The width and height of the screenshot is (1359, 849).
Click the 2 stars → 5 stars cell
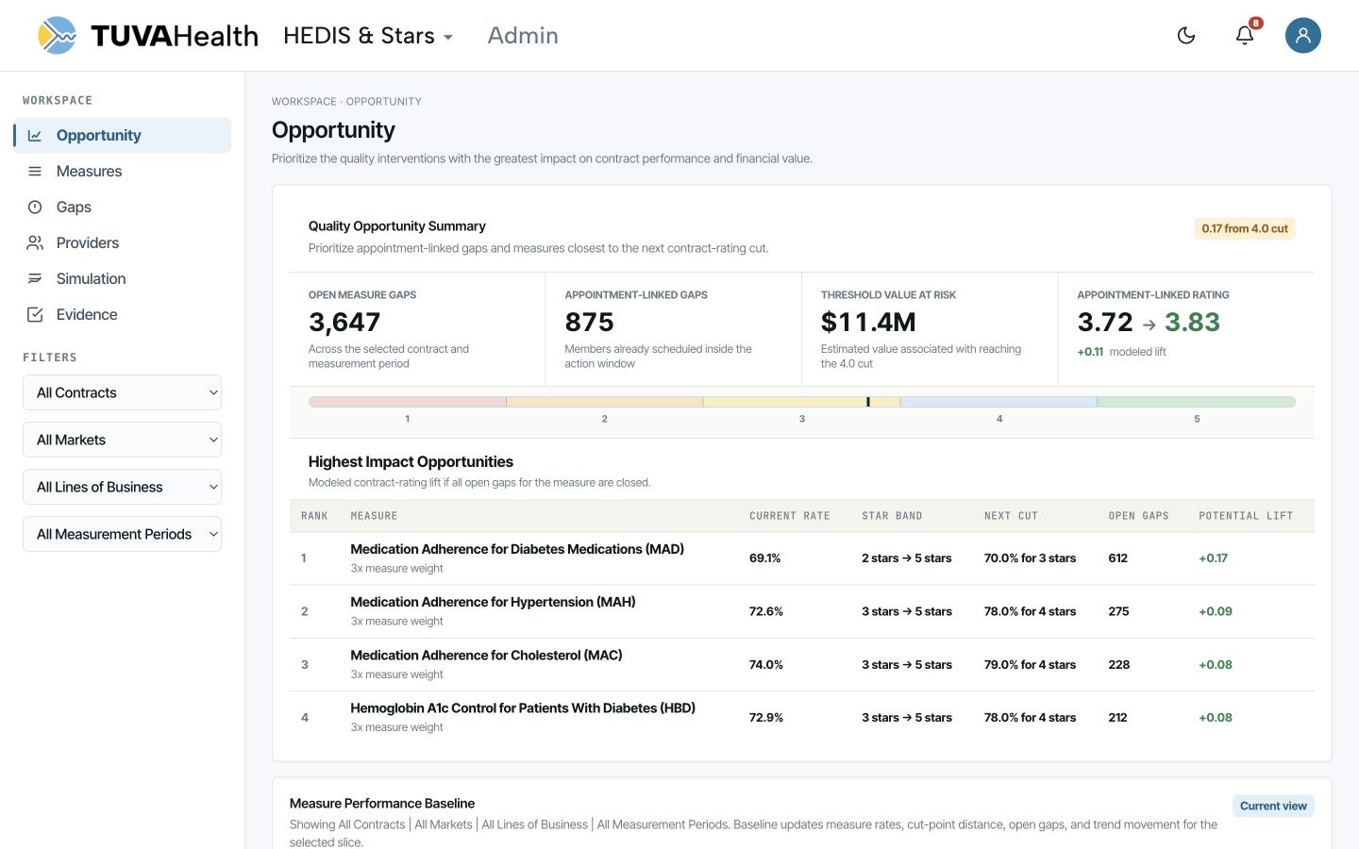pos(906,558)
